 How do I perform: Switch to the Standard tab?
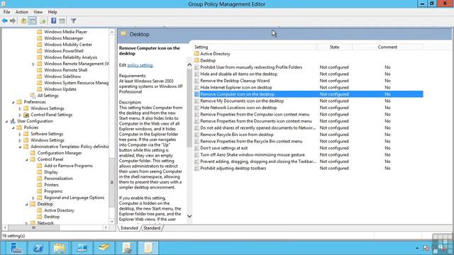[152, 228]
